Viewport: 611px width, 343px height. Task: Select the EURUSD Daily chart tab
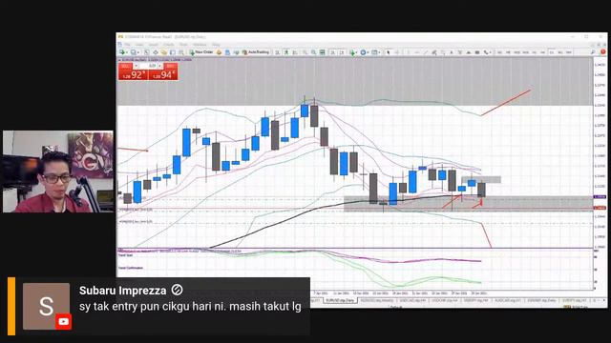click(x=340, y=301)
